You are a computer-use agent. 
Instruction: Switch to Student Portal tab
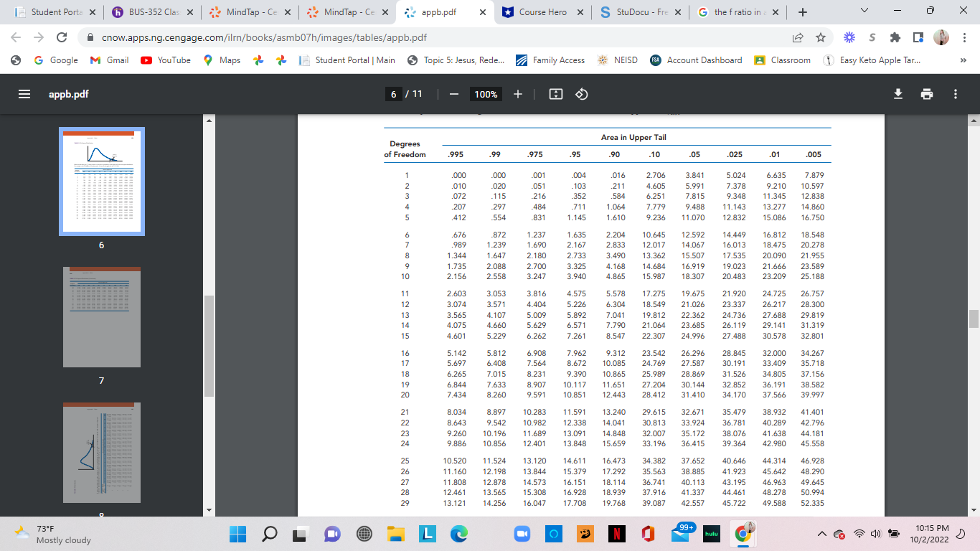point(50,12)
